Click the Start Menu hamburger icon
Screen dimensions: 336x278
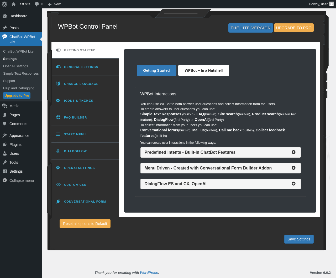(58, 134)
